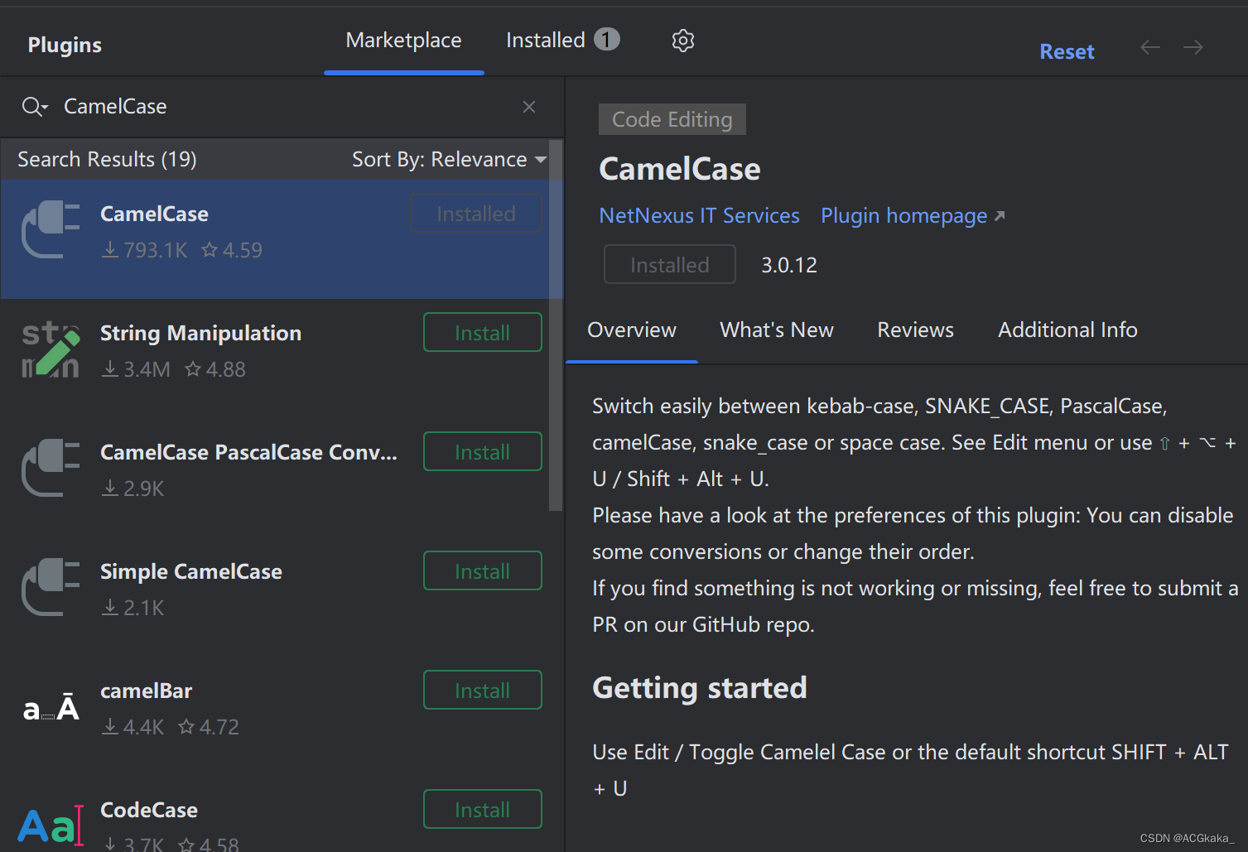Click the Plugins panel title
1248x852 pixels.
pos(65,45)
